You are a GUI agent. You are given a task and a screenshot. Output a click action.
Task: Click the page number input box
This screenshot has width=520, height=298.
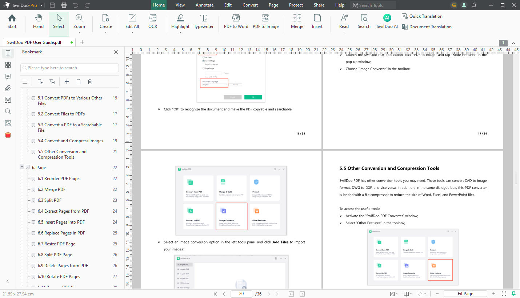tap(241, 294)
